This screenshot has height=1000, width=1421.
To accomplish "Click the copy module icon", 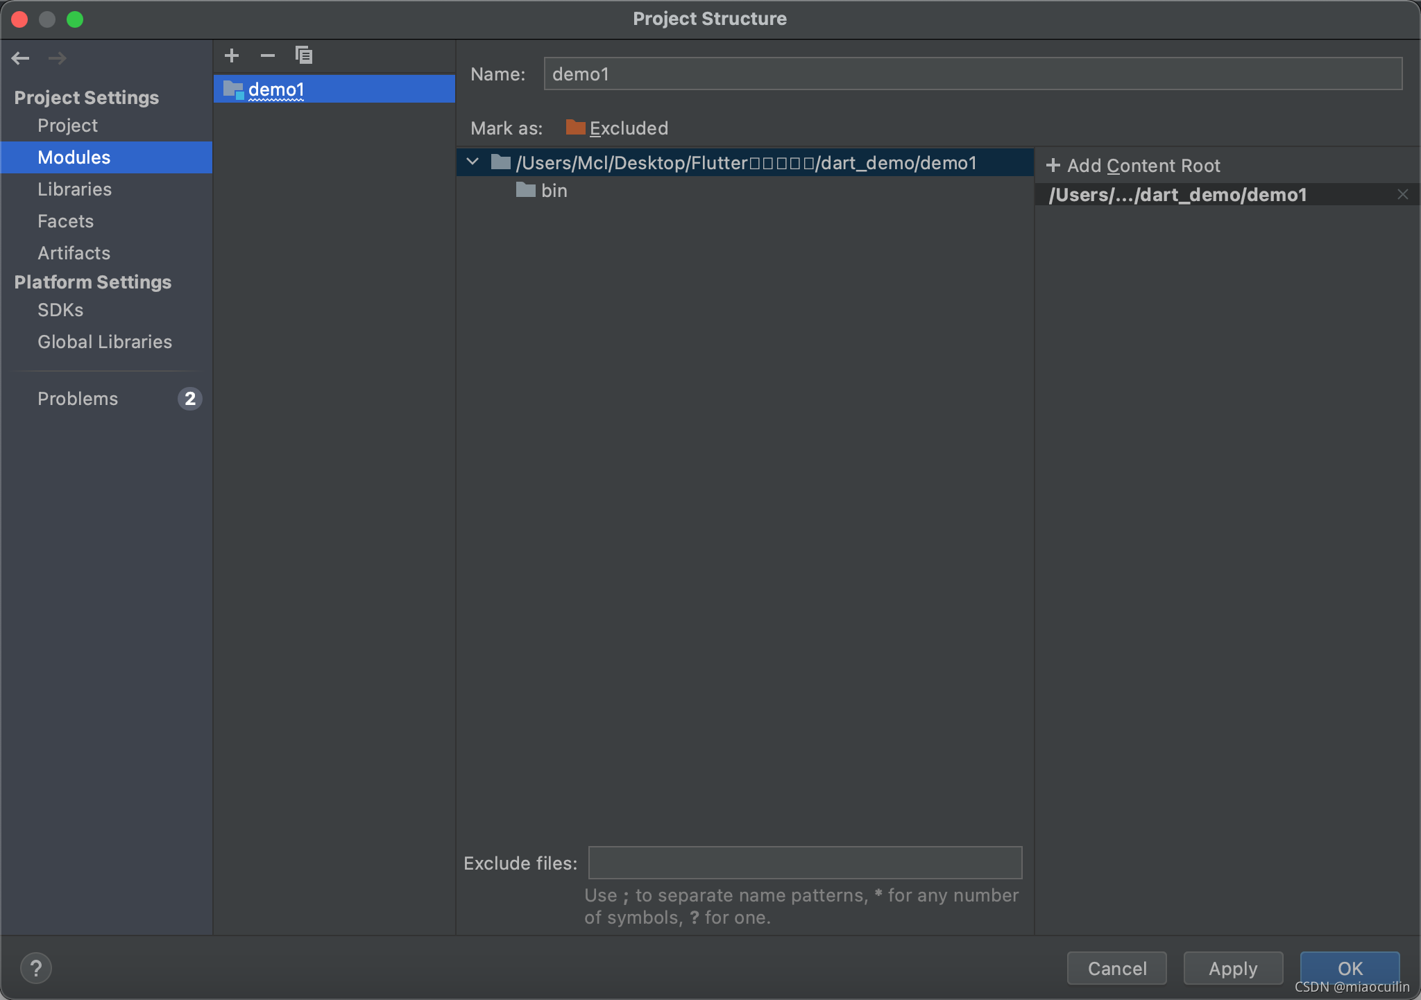I will [304, 55].
